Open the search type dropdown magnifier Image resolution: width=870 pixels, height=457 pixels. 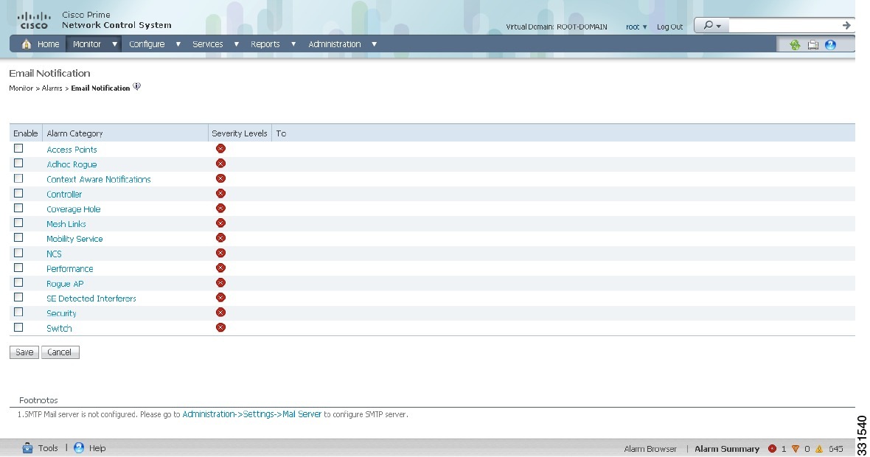712,26
